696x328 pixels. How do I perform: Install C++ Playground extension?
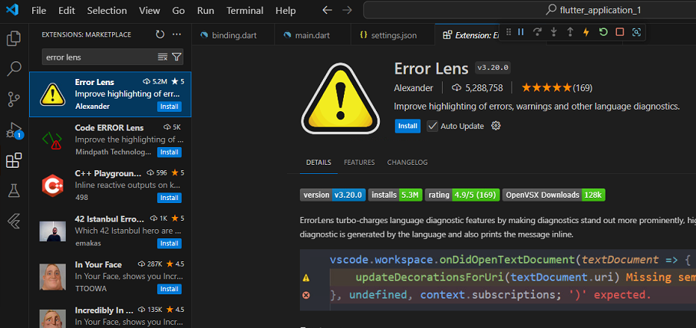point(169,198)
